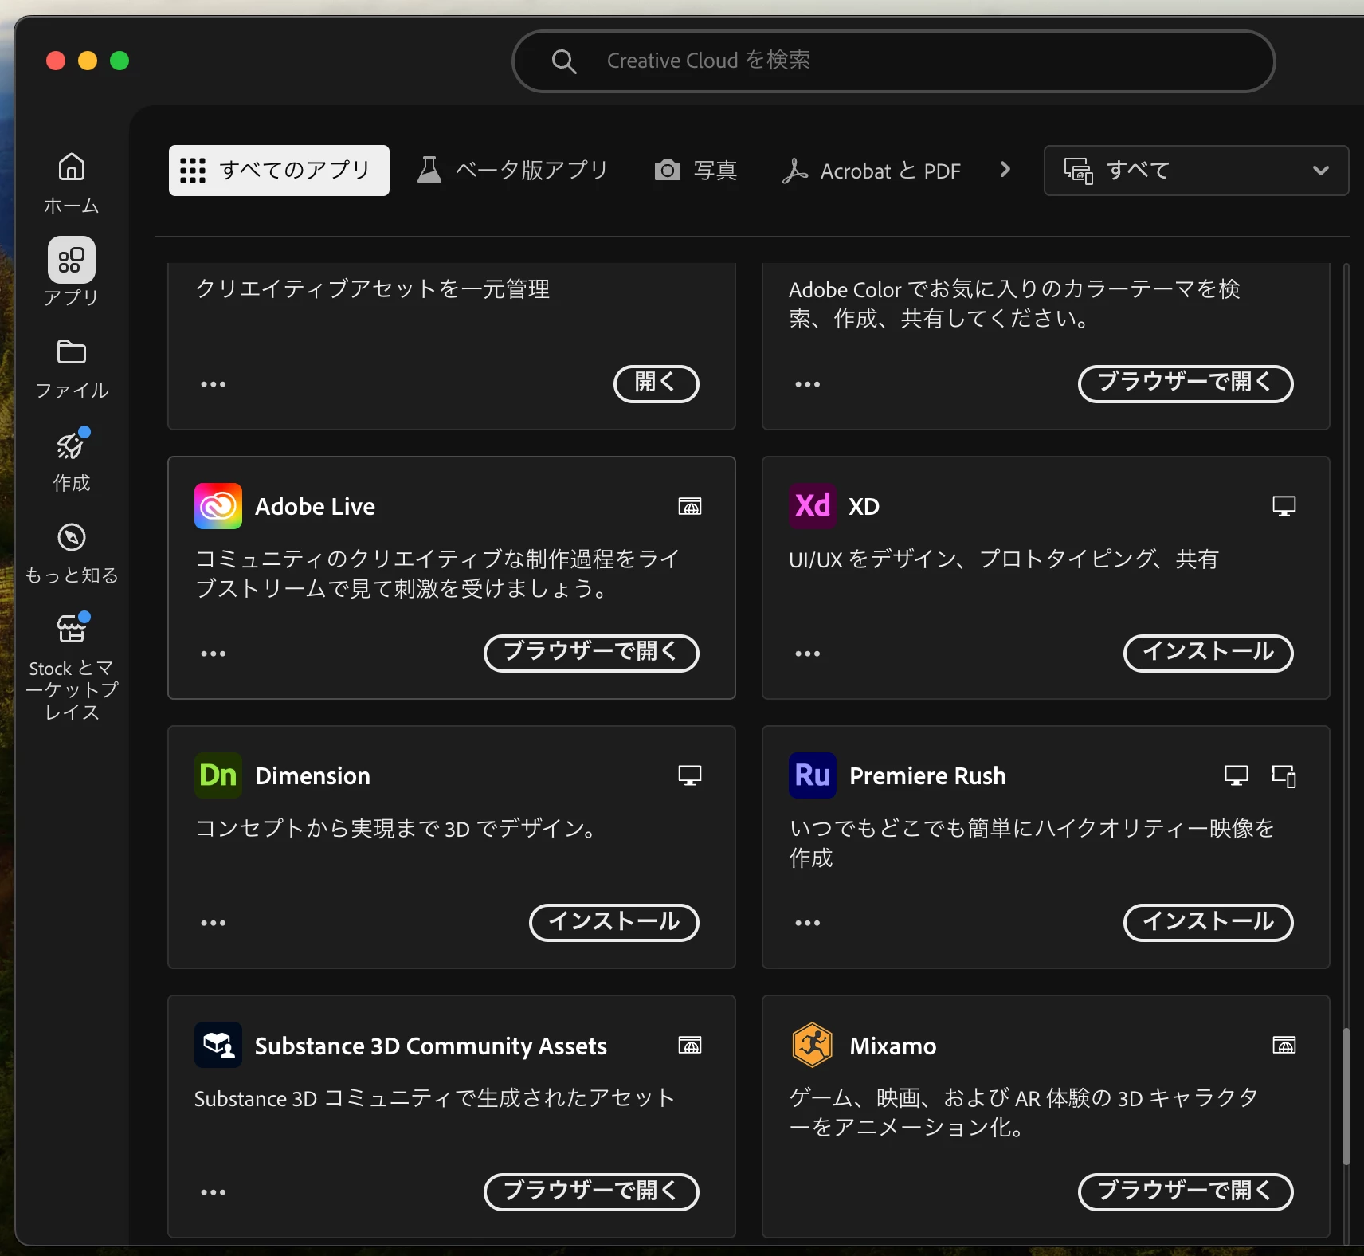Click the search magnifier icon
The height and width of the screenshot is (1256, 1364).
tap(564, 61)
